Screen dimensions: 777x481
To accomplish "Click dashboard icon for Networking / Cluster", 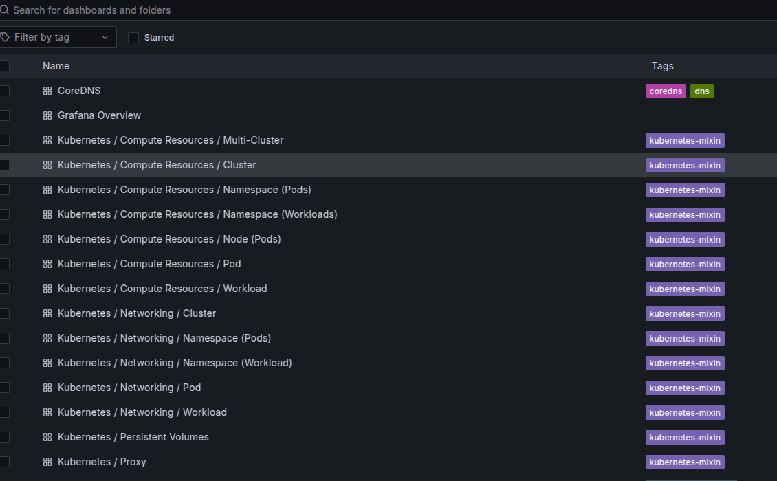I will [47, 313].
